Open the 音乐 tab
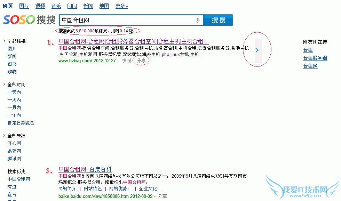Viewport: 341px width, 201px height. click(56, 6)
